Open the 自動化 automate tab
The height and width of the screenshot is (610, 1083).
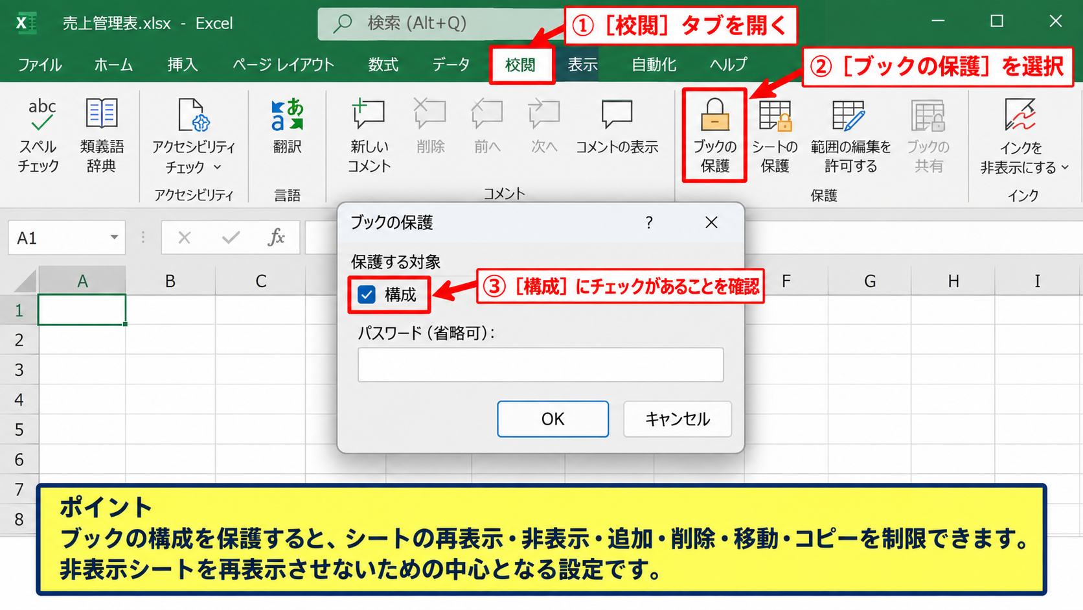[654, 65]
